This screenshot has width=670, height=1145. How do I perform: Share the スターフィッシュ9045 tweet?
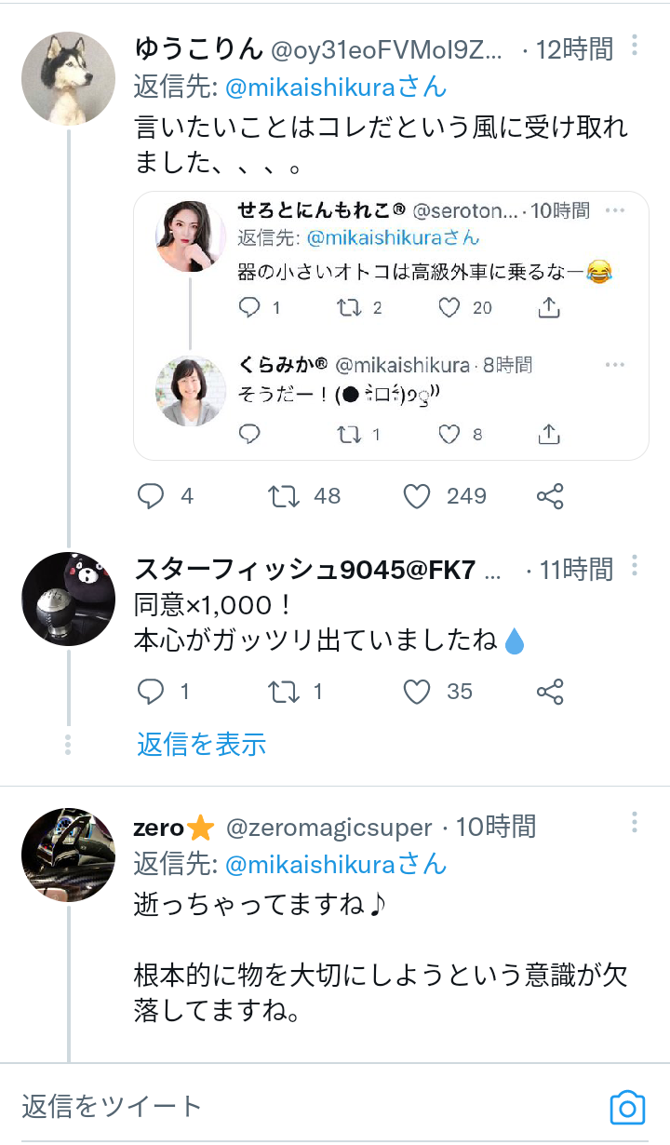click(x=550, y=692)
